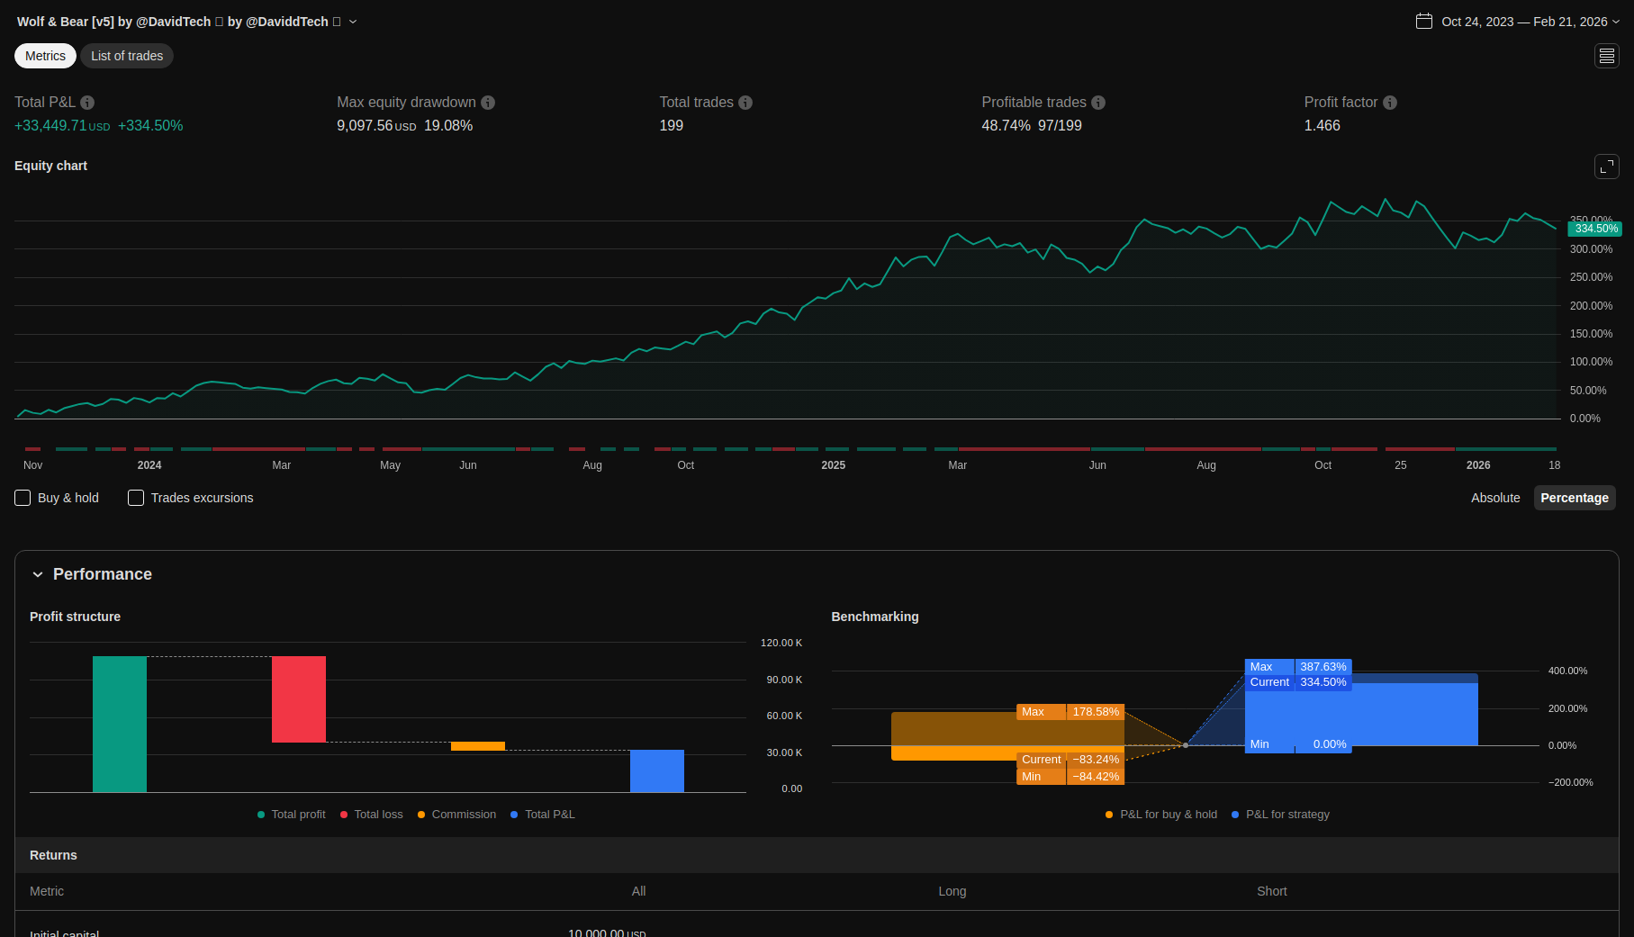Collapse the Performance section

38,574
